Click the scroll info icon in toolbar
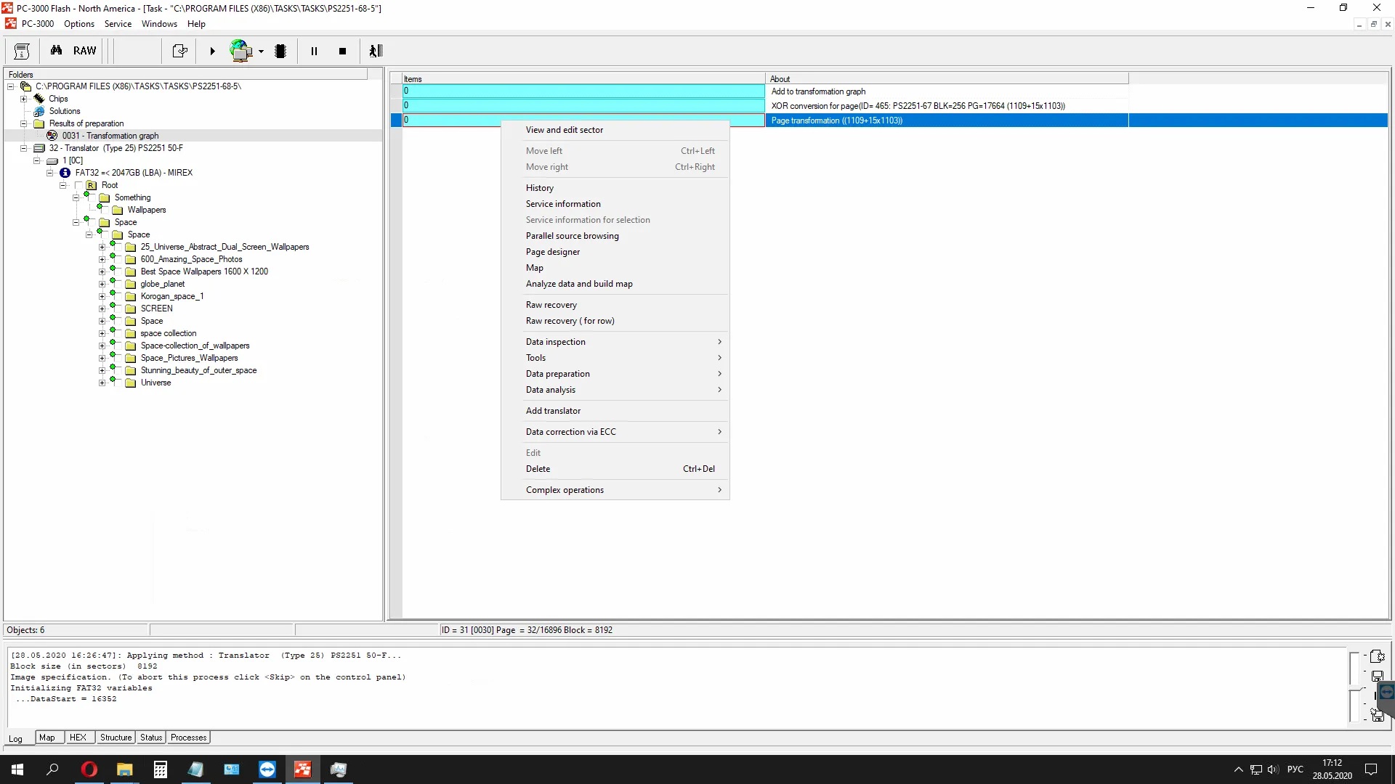Screen dimensions: 1395x784 tap(22, 51)
